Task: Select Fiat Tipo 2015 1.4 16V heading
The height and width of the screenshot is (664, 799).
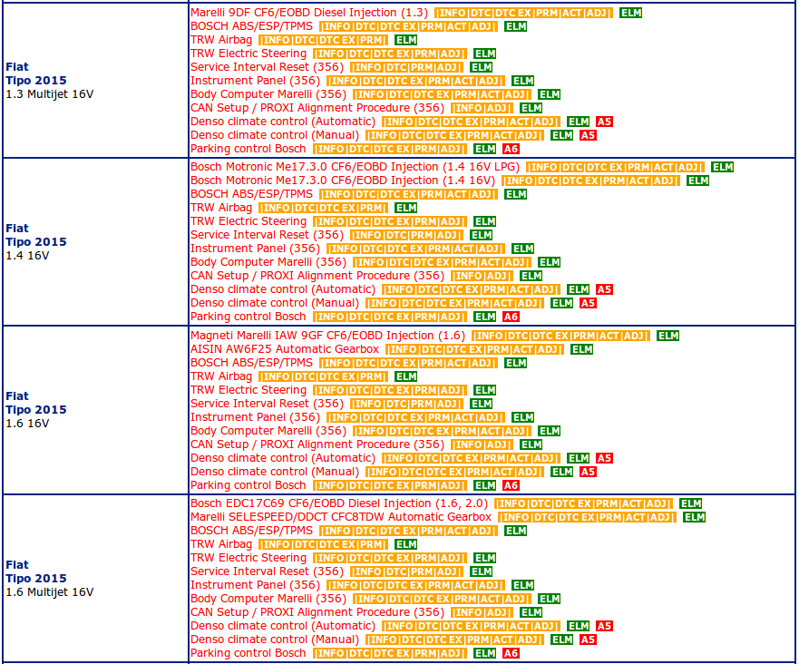Action: point(35,242)
